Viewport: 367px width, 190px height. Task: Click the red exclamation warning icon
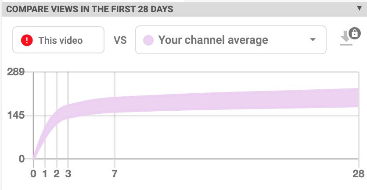coord(27,40)
